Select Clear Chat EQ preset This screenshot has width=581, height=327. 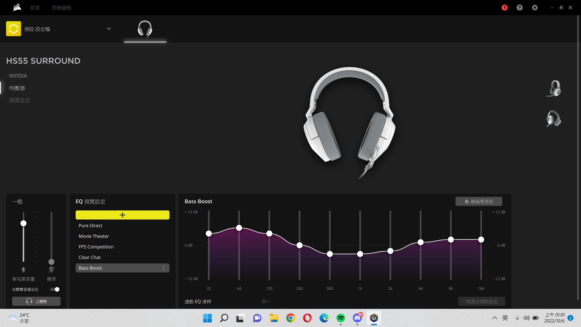123,257
